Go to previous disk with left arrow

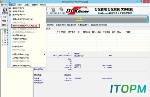pos(4,17)
